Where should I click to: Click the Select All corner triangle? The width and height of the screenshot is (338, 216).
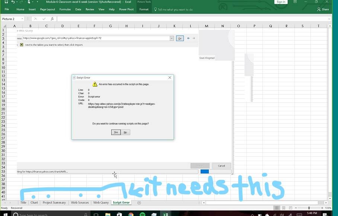tap(4, 26)
